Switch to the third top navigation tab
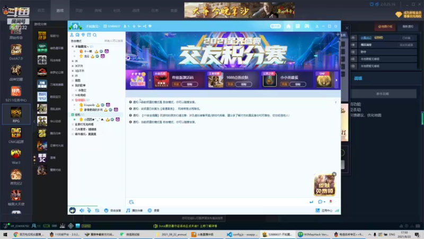Screen dimensions: 424x239 click(x=79, y=10)
